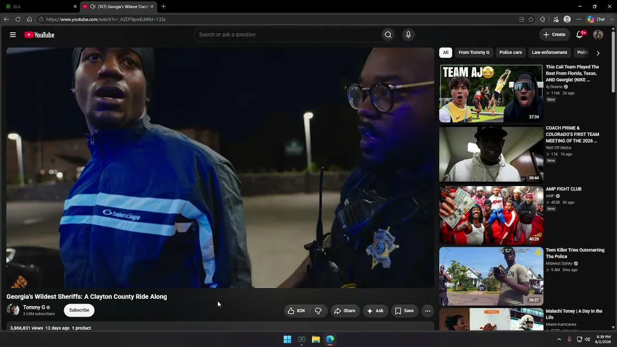This screenshot has height=347, width=617.
Task: Dislike the video with thumbs down
Action: 318,311
